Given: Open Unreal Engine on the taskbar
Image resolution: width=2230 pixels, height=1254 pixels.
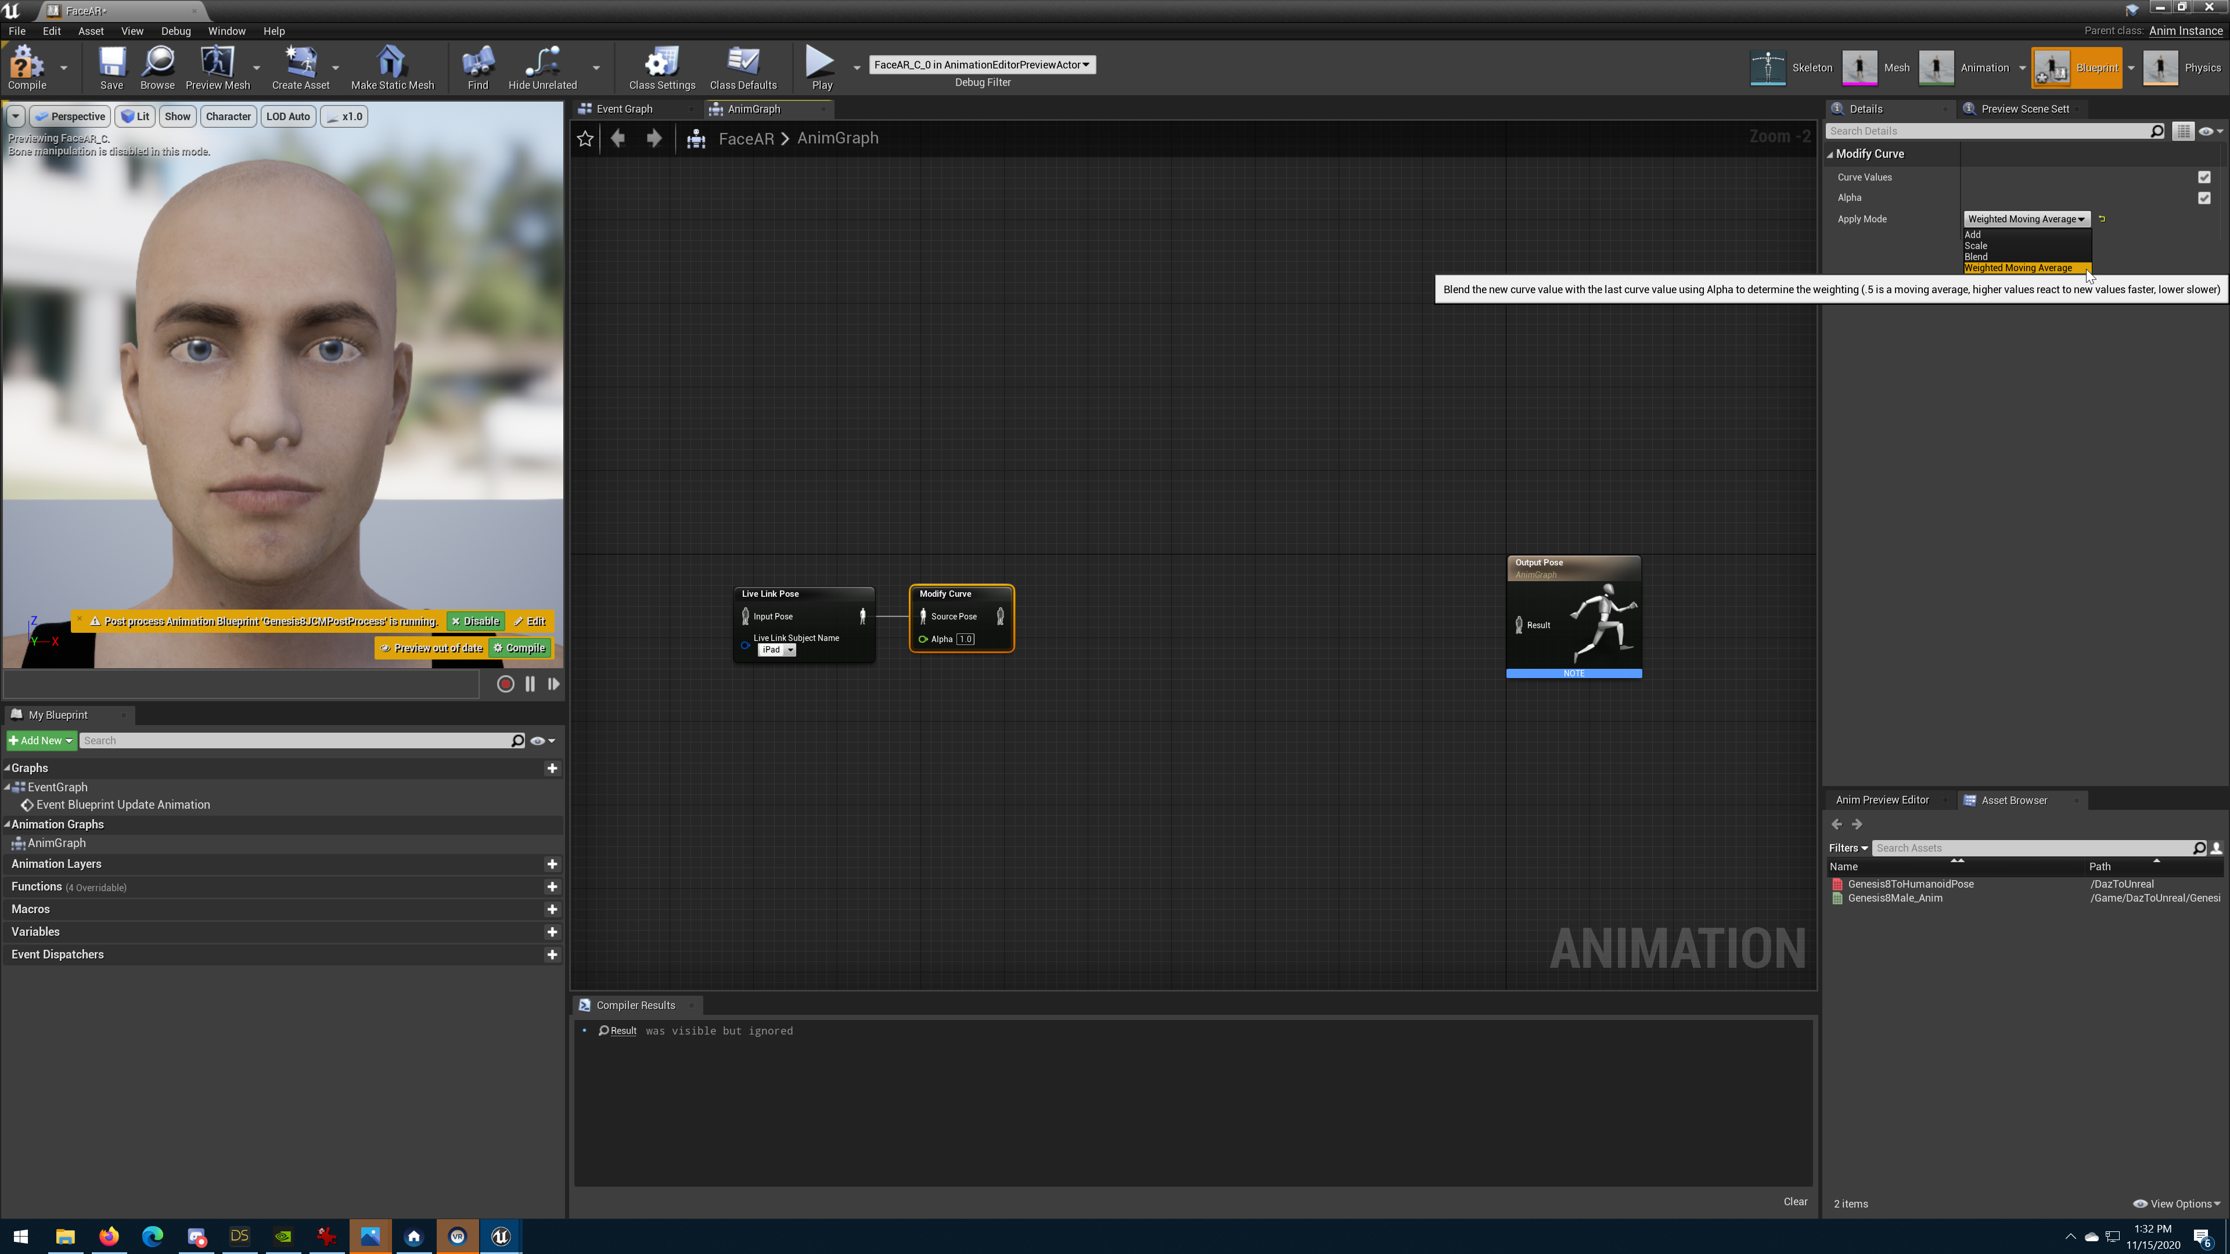Looking at the screenshot, I should (x=501, y=1236).
